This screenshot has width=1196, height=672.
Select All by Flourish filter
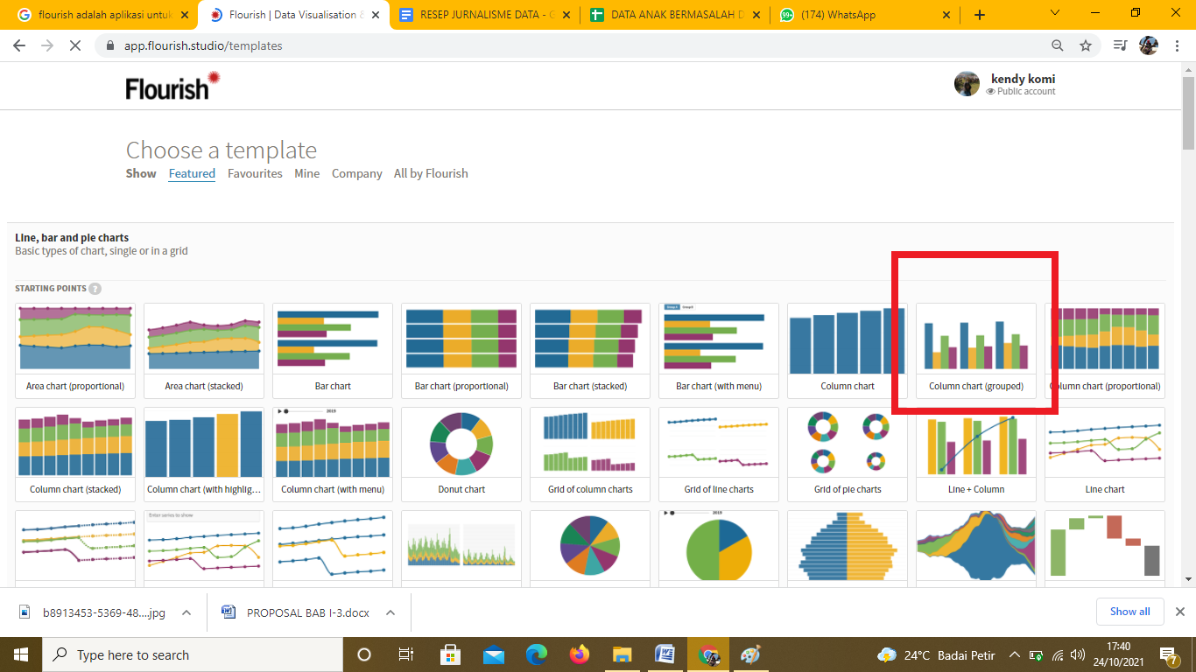[x=431, y=173]
